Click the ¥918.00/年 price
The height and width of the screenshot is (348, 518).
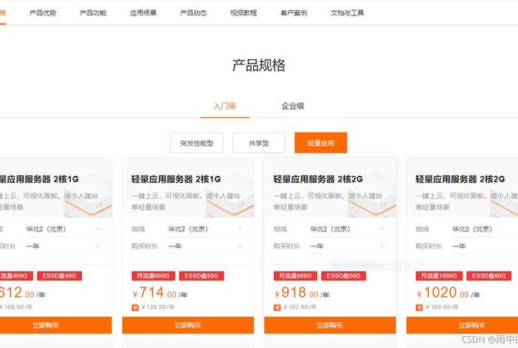(x=302, y=292)
